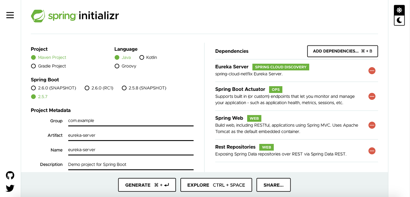
Task: Remove the Eureka Server dependency
Action: 372,71
